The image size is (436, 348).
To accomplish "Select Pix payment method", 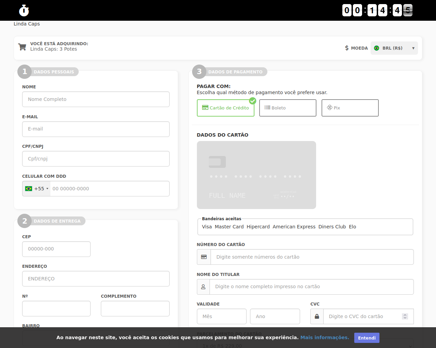I will point(350,108).
